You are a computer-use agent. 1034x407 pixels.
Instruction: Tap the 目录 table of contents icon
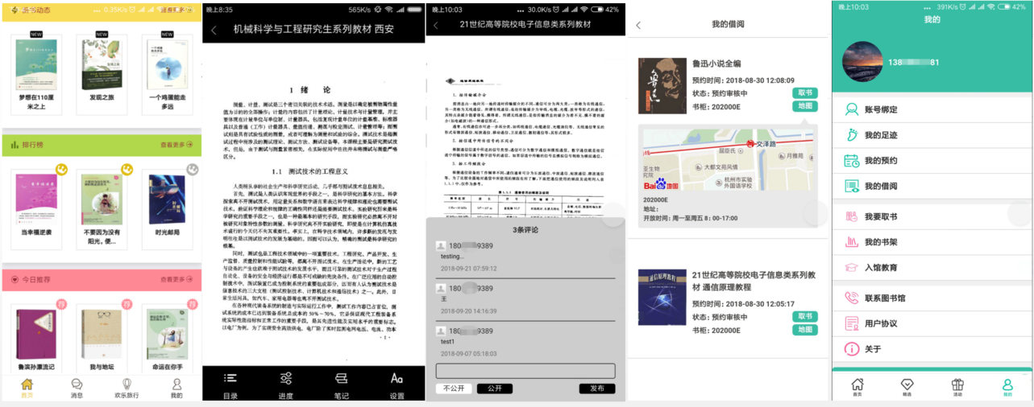click(x=230, y=378)
